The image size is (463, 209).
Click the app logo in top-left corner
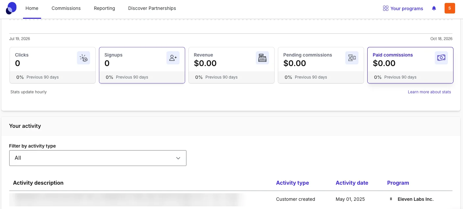tap(11, 8)
